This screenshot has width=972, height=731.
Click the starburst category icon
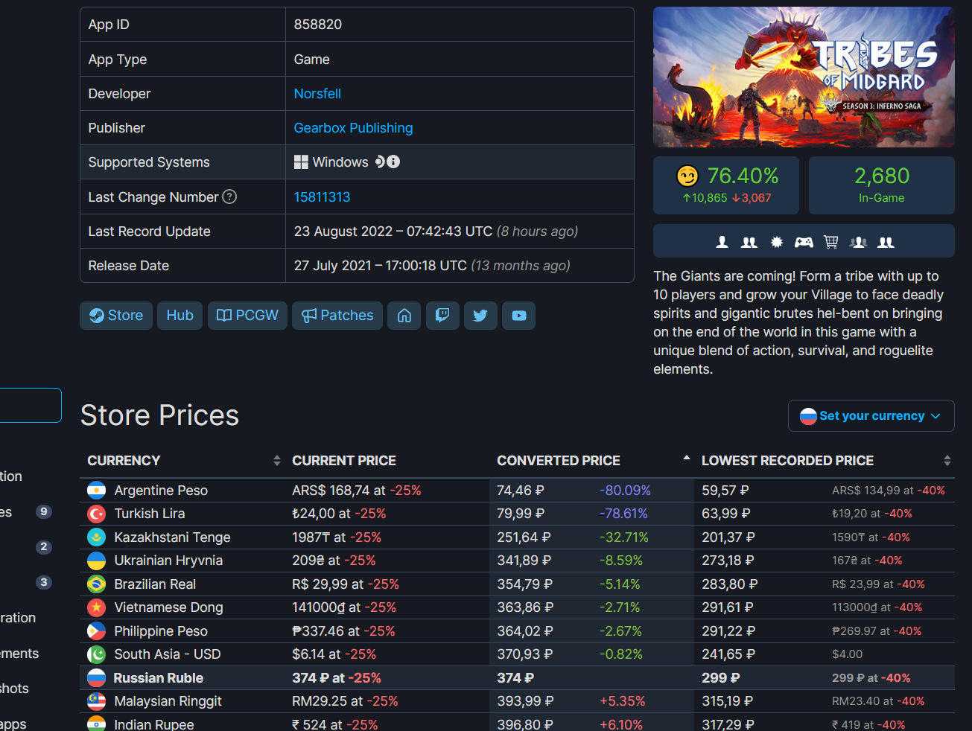777,242
